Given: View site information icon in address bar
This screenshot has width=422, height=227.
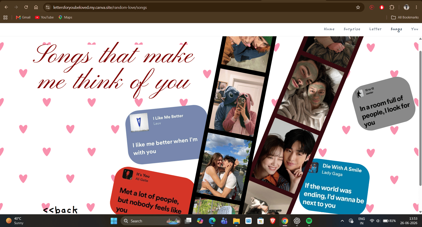Looking at the screenshot, I should tap(48, 7).
